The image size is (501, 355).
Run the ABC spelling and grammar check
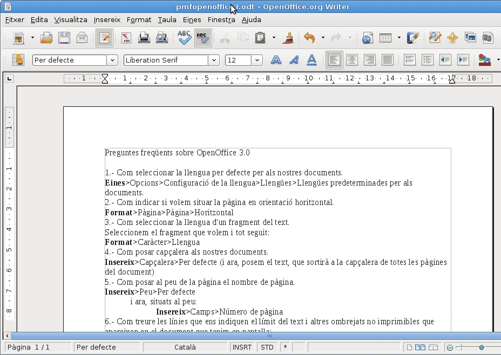point(184,38)
